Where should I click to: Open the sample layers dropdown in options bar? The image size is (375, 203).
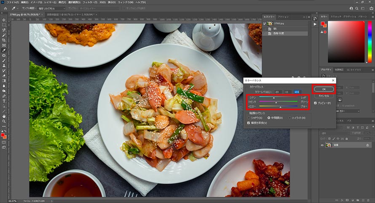tap(99, 8)
